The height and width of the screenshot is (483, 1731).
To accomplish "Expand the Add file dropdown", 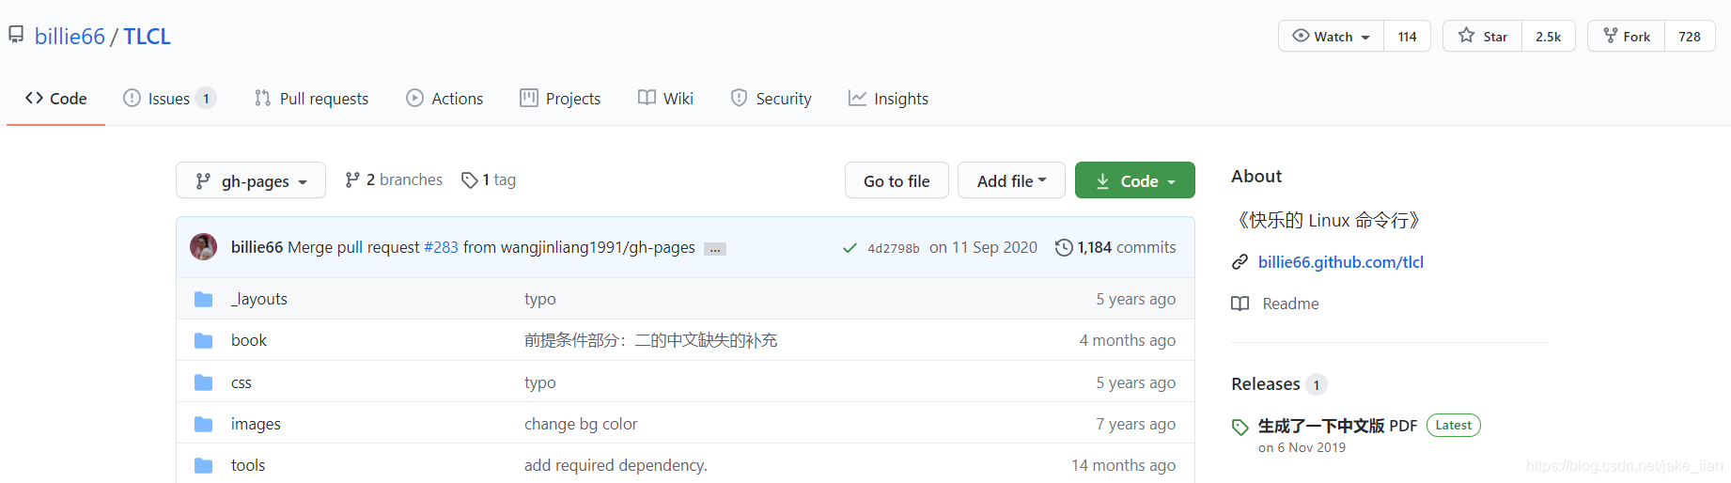I will pyautogui.click(x=1011, y=180).
